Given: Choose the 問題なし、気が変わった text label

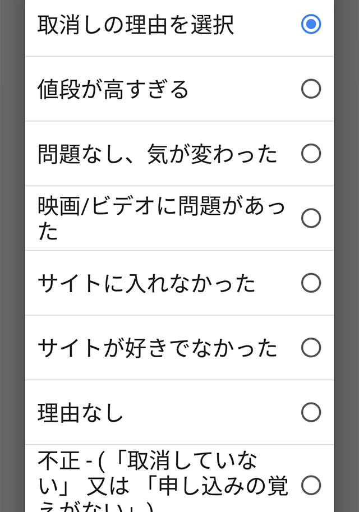Looking at the screenshot, I should pyautogui.click(x=157, y=154).
